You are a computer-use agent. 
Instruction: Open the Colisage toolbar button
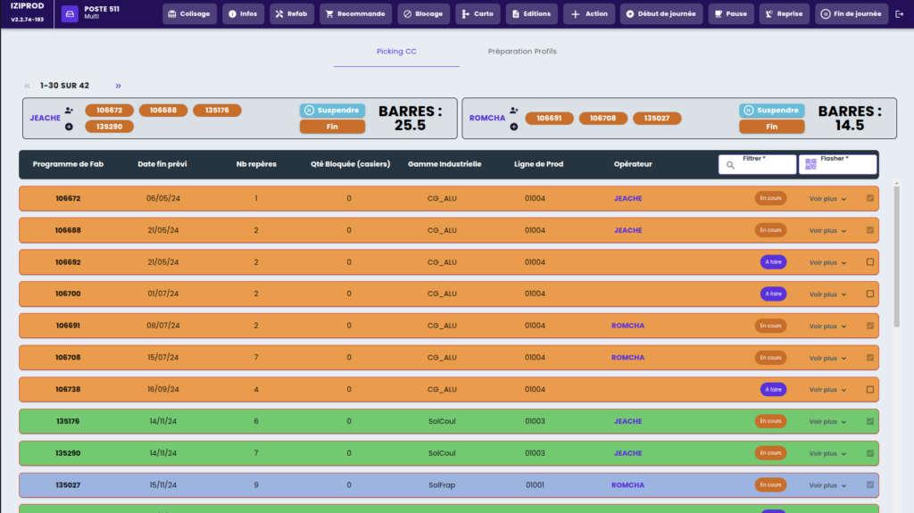click(x=189, y=14)
